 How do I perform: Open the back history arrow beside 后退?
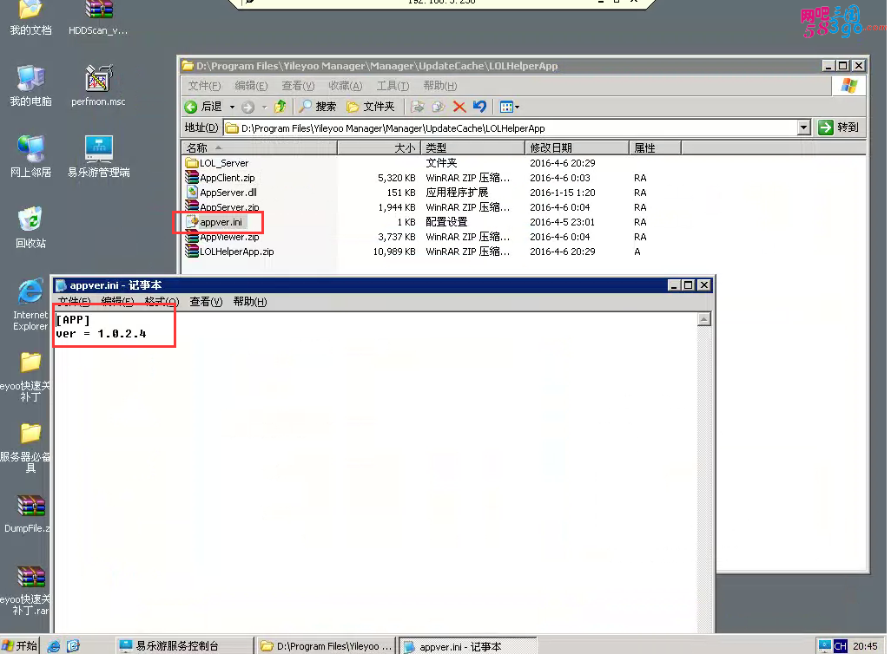pyautogui.click(x=232, y=107)
